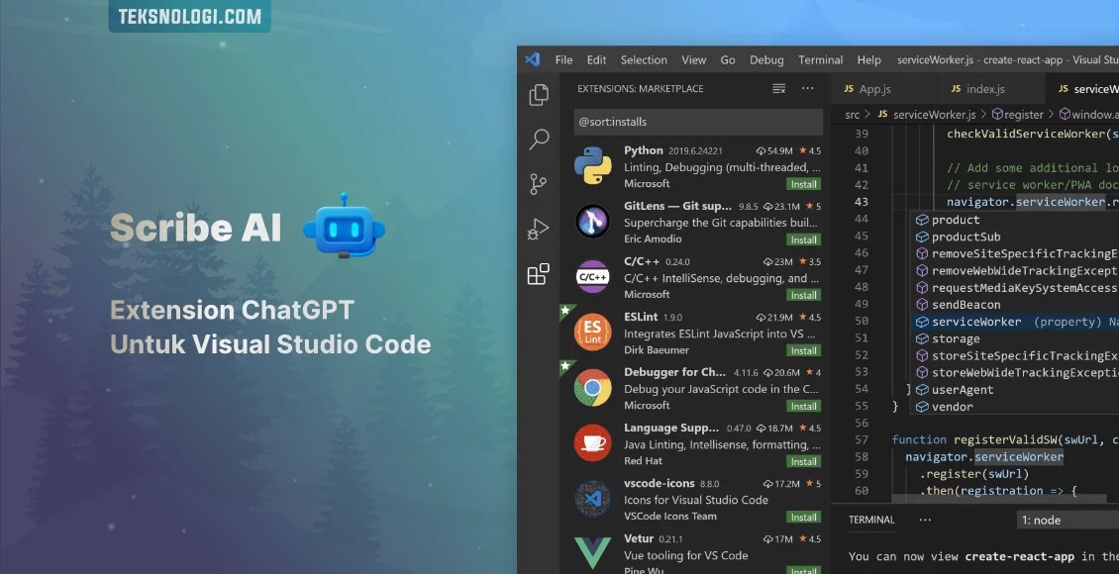
Task: Click the Scribe AI robot icon
Action: (x=344, y=226)
